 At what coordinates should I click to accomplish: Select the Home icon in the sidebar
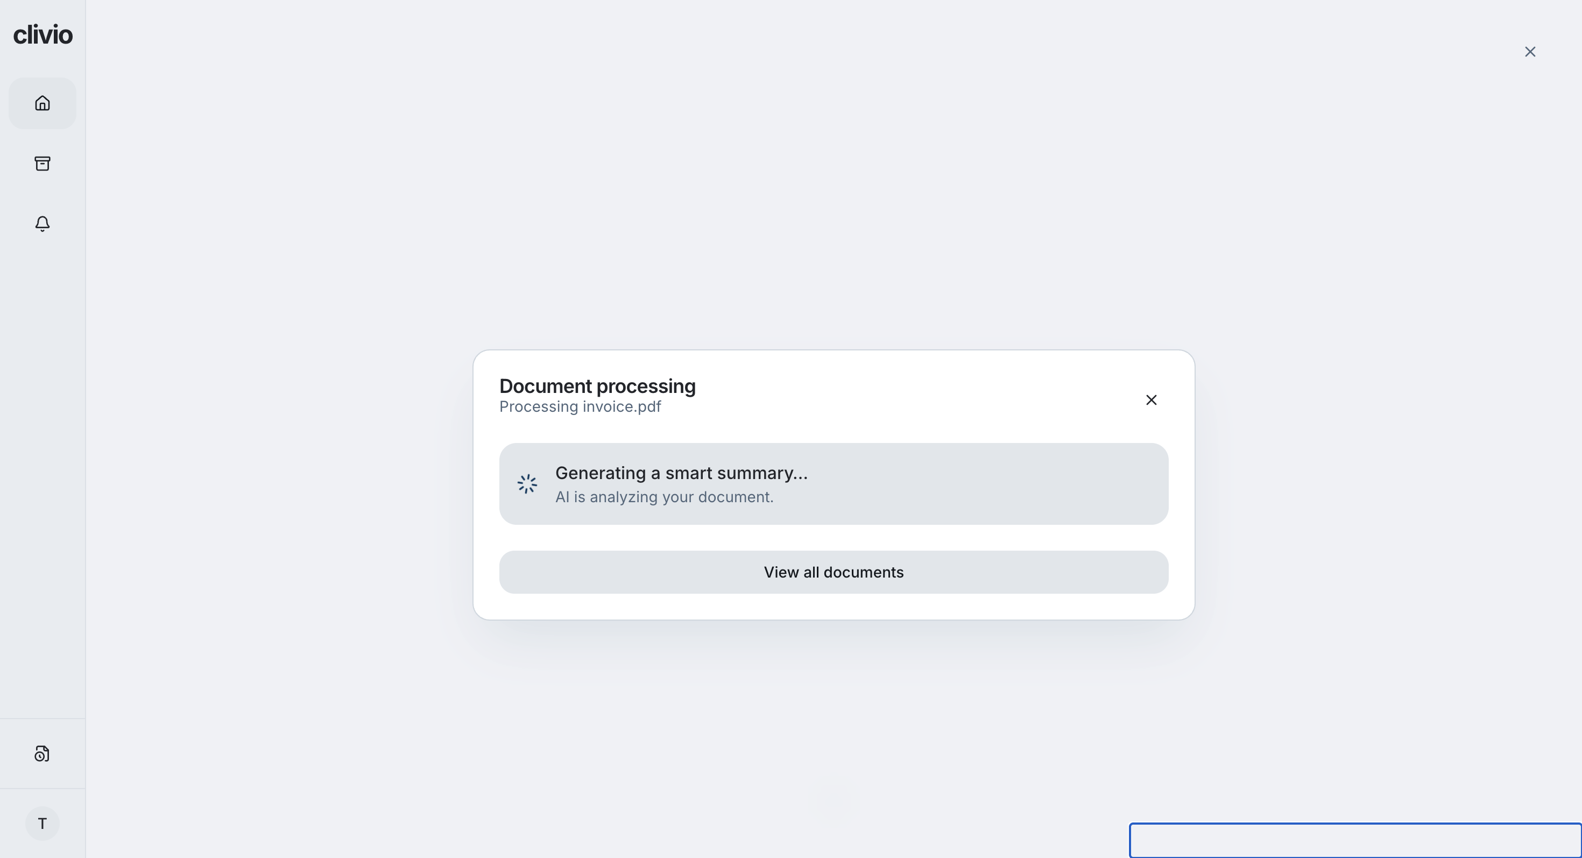click(x=42, y=103)
